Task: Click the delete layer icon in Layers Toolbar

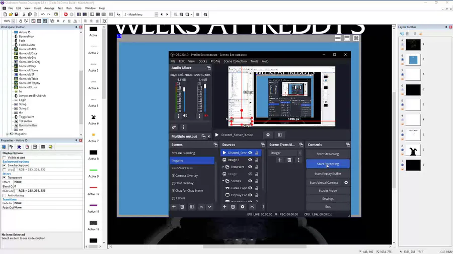Action: [407, 34]
